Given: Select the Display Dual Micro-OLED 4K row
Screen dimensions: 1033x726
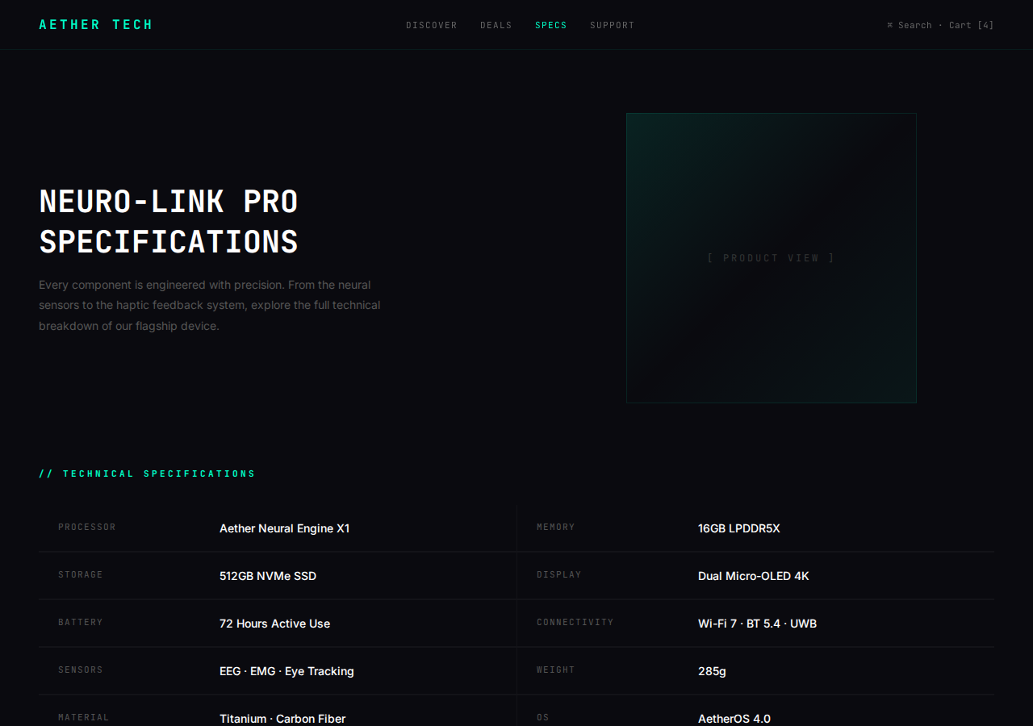Looking at the screenshot, I should click(755, 576).
